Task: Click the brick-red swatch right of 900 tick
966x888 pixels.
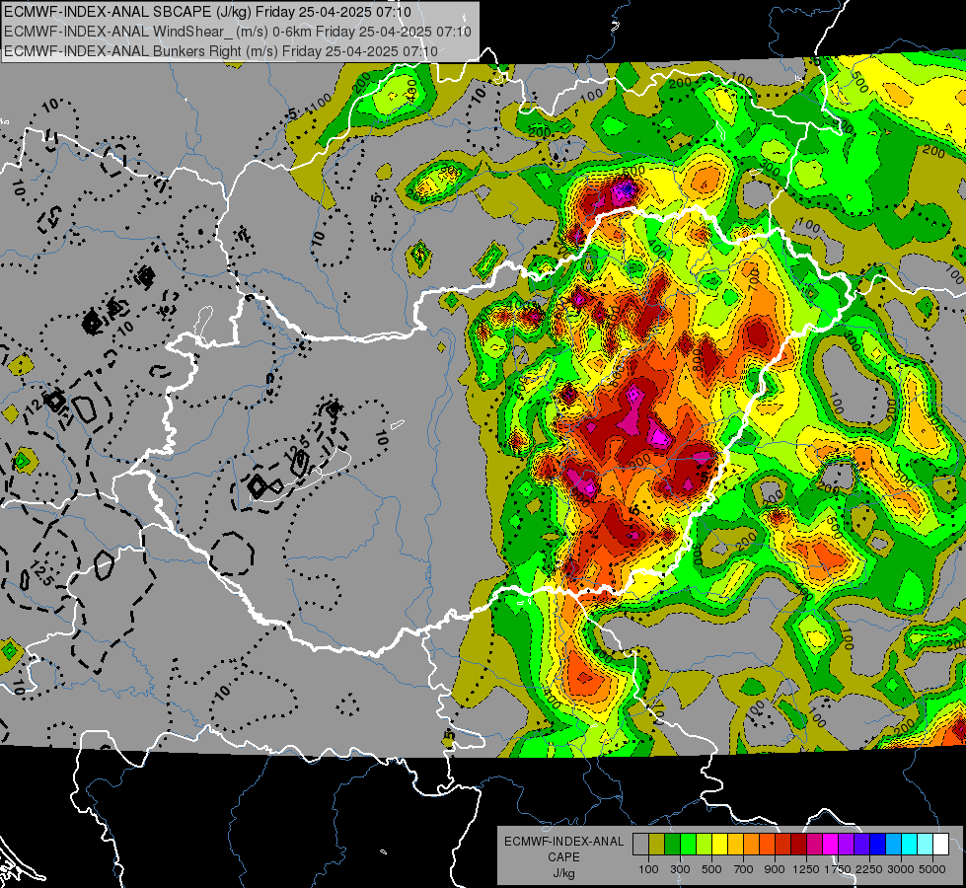Action: [783, 844]
